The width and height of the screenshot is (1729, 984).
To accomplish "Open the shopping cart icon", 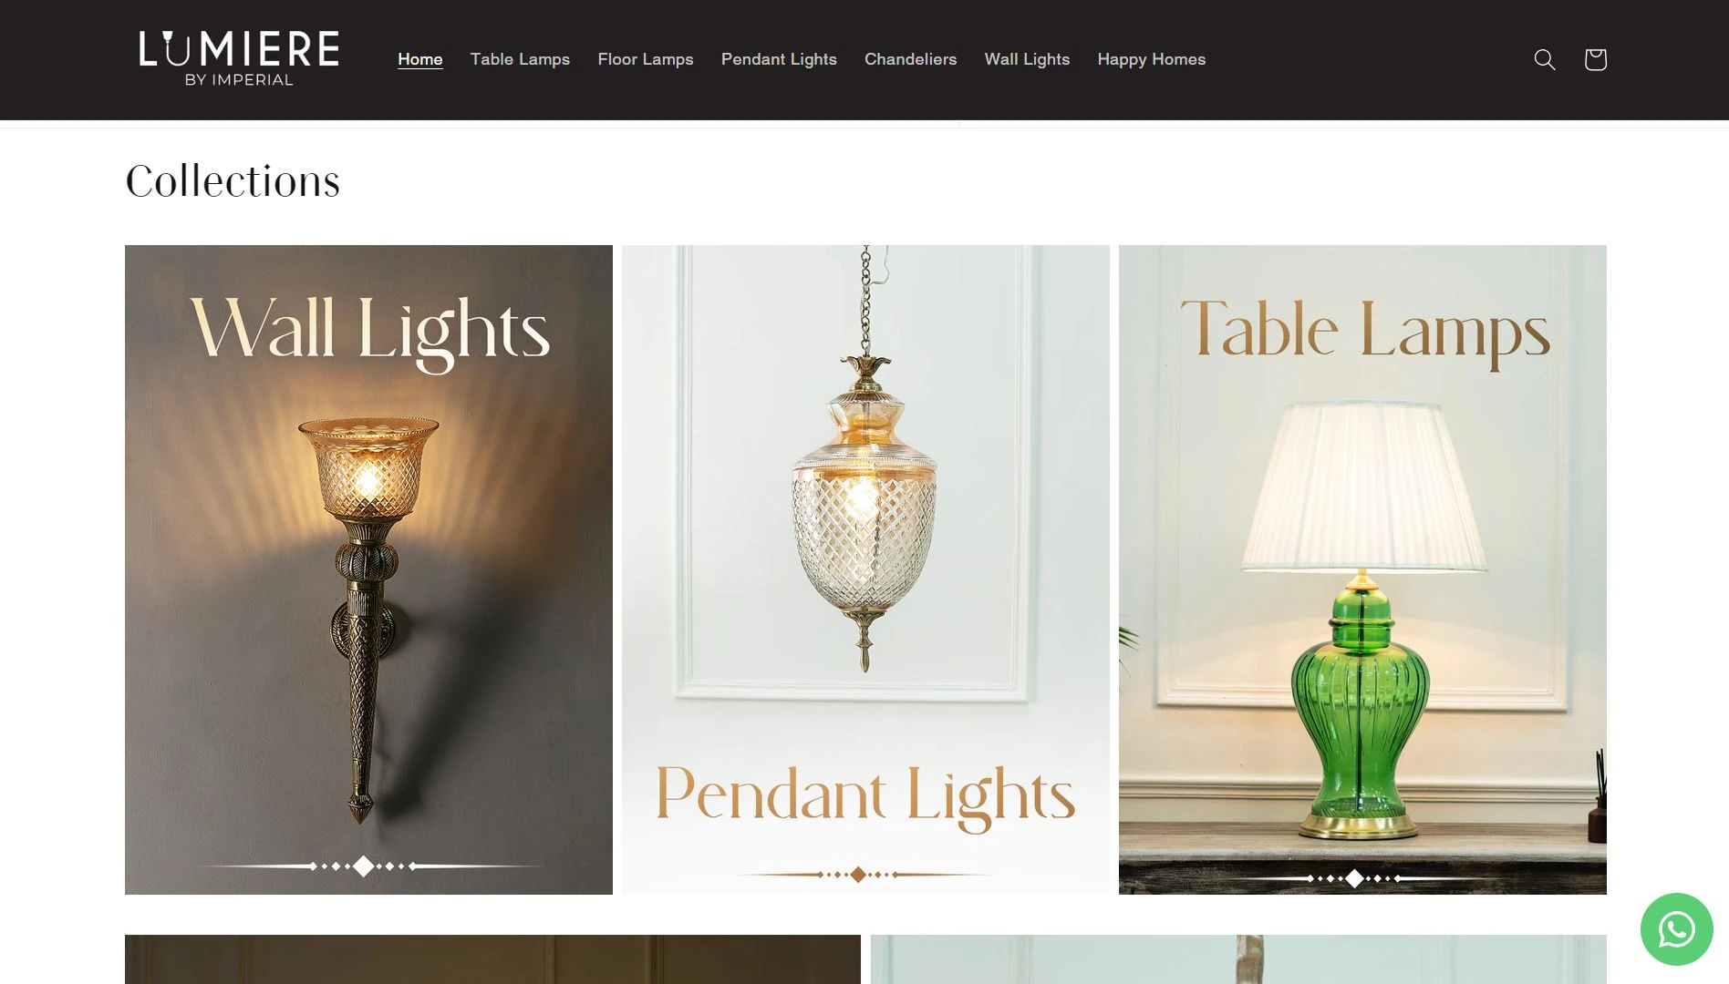I will click(x=1595, y=59).
